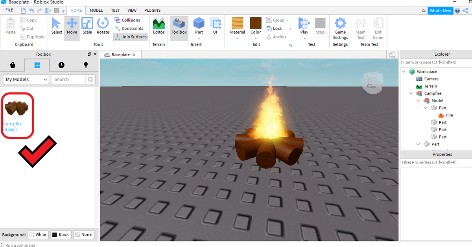Switch to the PLUGINS ribbon tab
Screen dimensions: 472x247
tap(152, 11)
